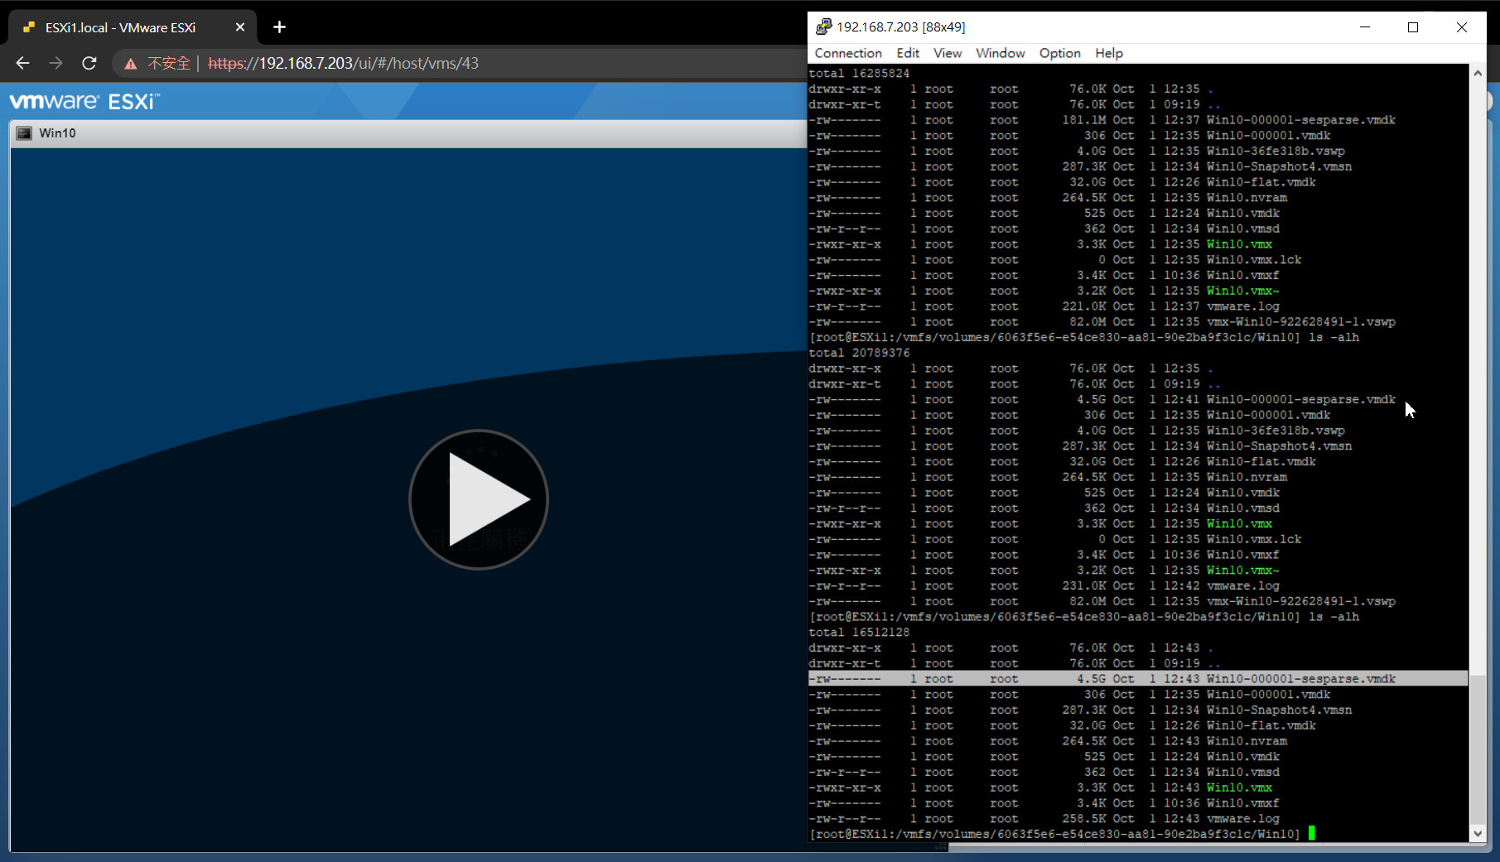Open the View menu in terminal
The width and height of the screenshot is (1500, 862).
(948, 53)
